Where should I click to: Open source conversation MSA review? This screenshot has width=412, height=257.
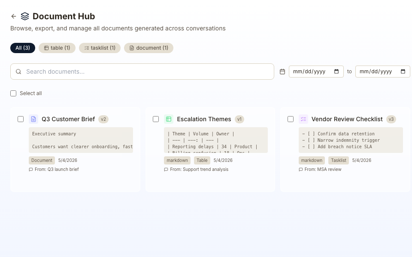[x=323, y=170]
